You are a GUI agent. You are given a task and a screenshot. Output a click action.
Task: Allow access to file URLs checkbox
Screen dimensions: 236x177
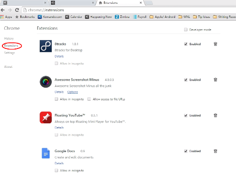coord(89,99)
